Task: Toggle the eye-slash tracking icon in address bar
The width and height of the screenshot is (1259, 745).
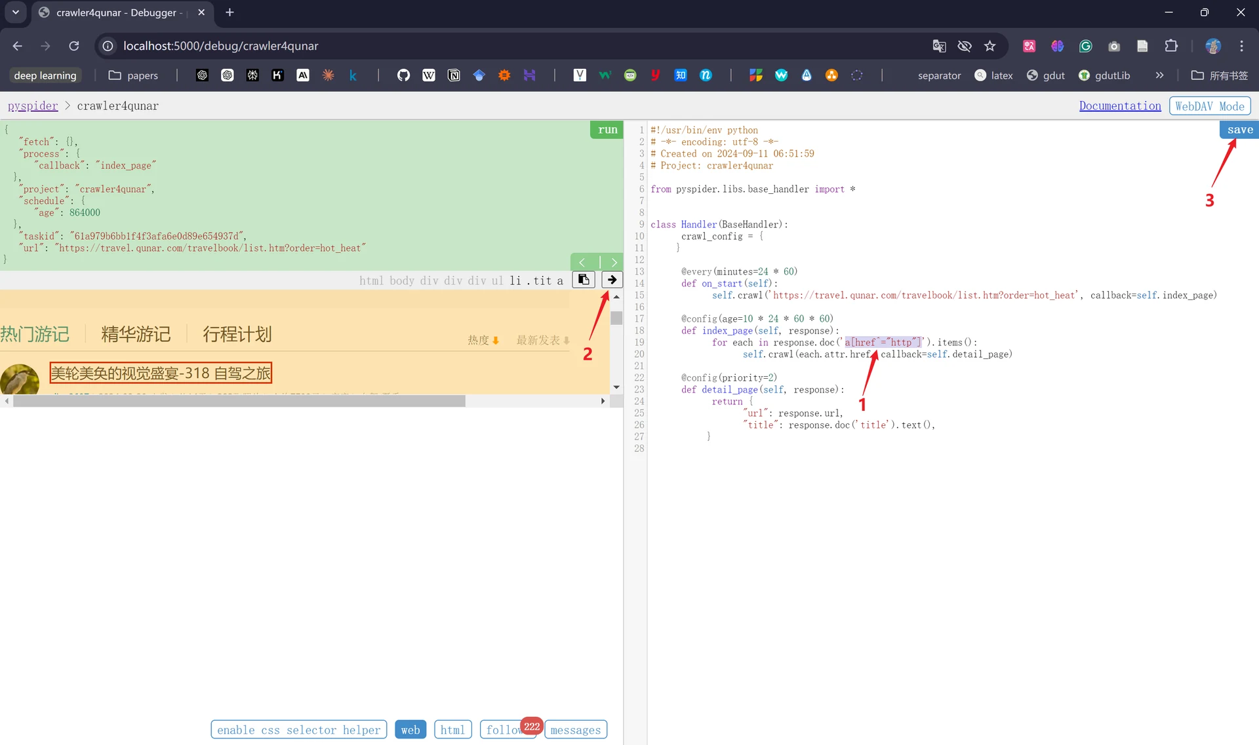Action: tap(964, 46)
